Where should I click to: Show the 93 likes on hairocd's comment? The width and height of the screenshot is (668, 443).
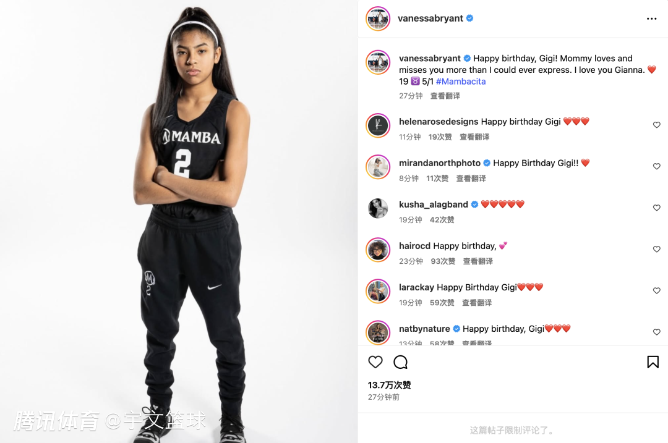(x=443, y=261)
